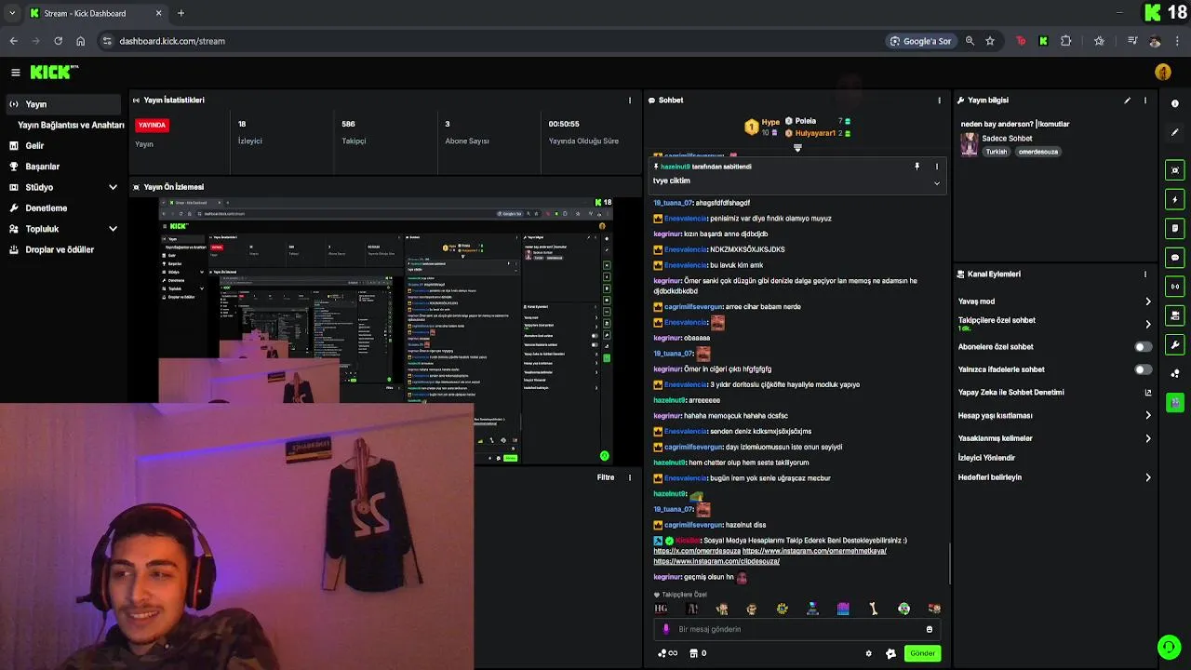Image resolution: width=1191 pixels, height=670 pixels.
Task: Click the Sadece Sohbet category thumbnail
Action: [970, 144]
